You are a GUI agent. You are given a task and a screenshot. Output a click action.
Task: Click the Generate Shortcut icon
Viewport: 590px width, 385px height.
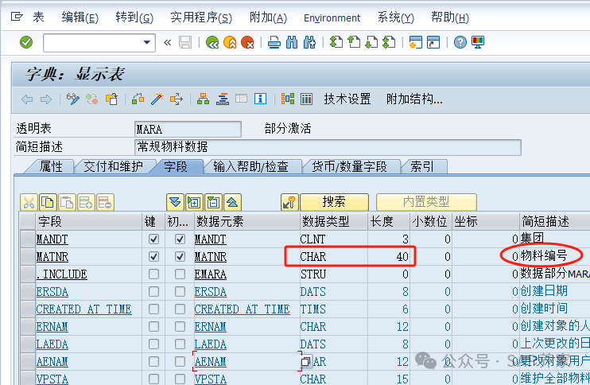pos(433,42)
